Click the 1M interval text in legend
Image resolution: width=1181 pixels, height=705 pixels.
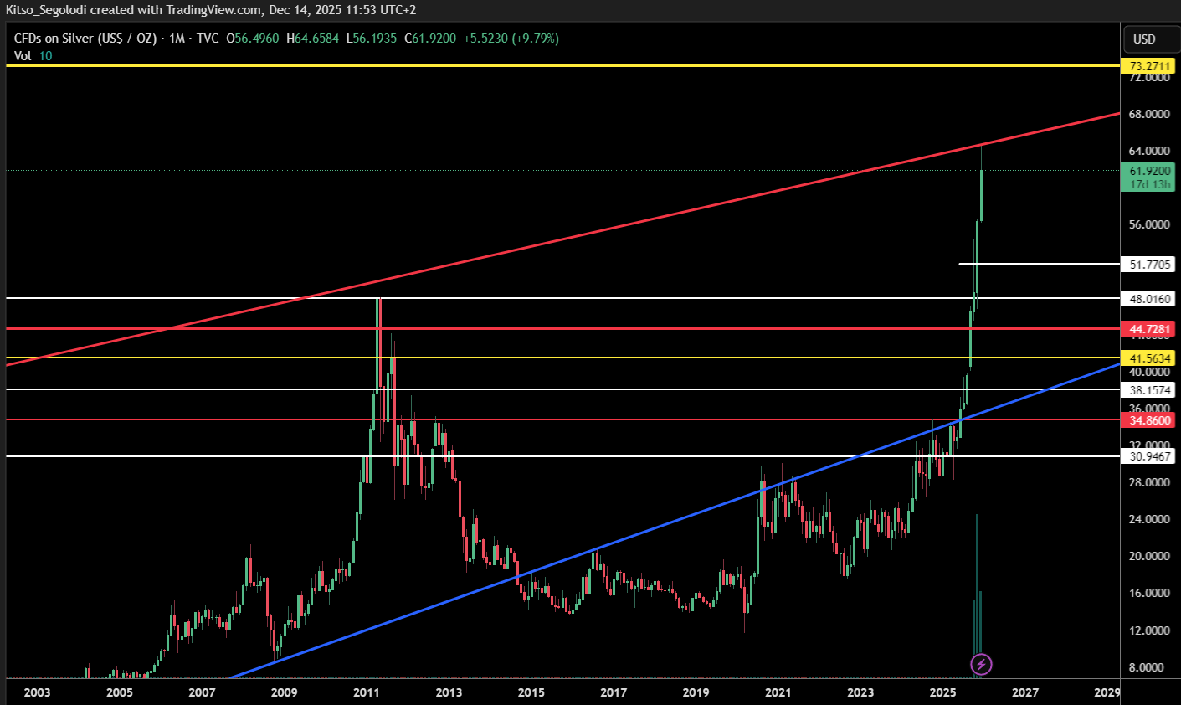coord(177,39)
